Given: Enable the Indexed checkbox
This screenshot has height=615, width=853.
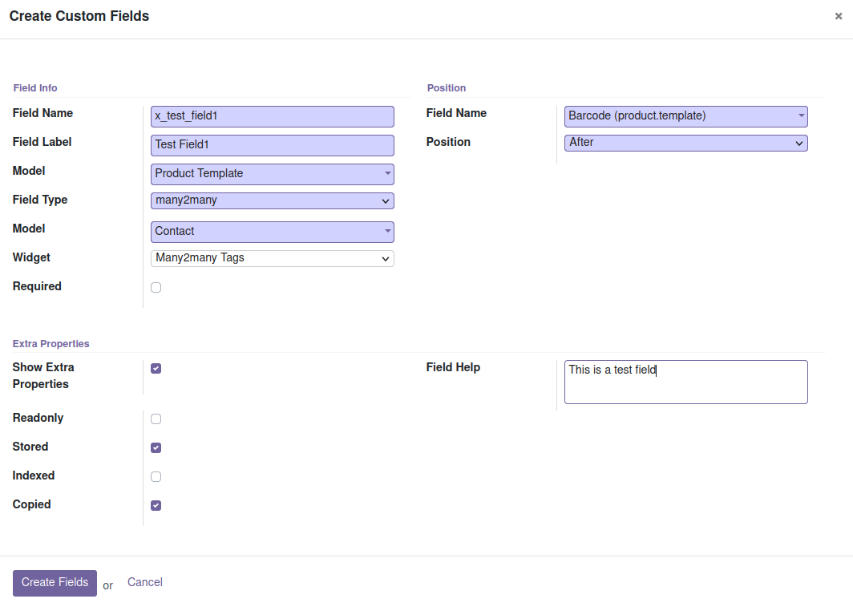Looking at the screenshot, I should [156, 476].
